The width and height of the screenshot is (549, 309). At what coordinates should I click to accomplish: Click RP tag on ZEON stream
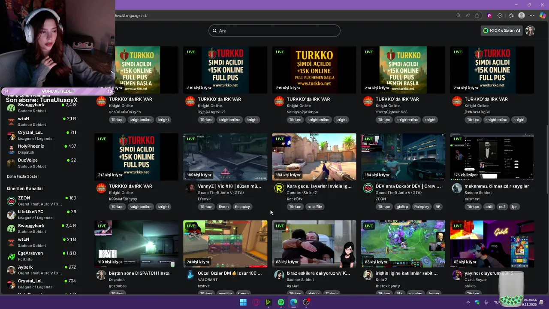(x=437, y=207)
